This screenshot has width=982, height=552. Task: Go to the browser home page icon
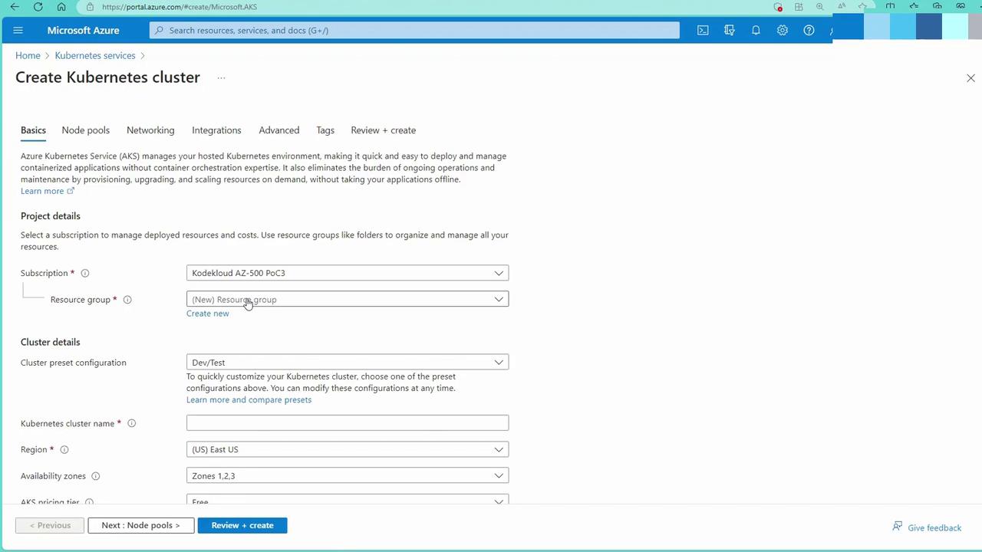tap(62, 7)
